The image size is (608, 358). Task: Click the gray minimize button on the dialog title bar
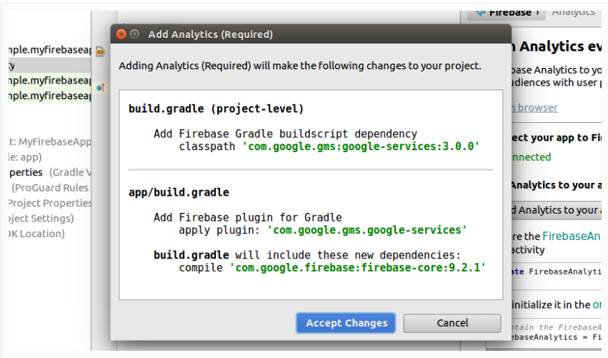tap(134, 34)
